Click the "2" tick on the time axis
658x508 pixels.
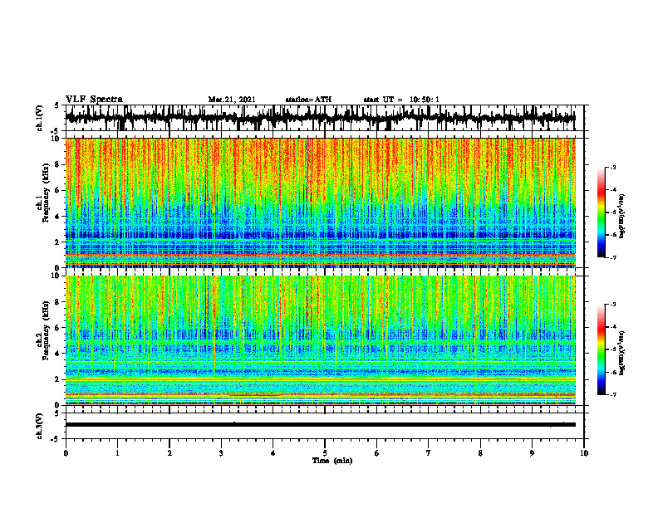(169, 453)
